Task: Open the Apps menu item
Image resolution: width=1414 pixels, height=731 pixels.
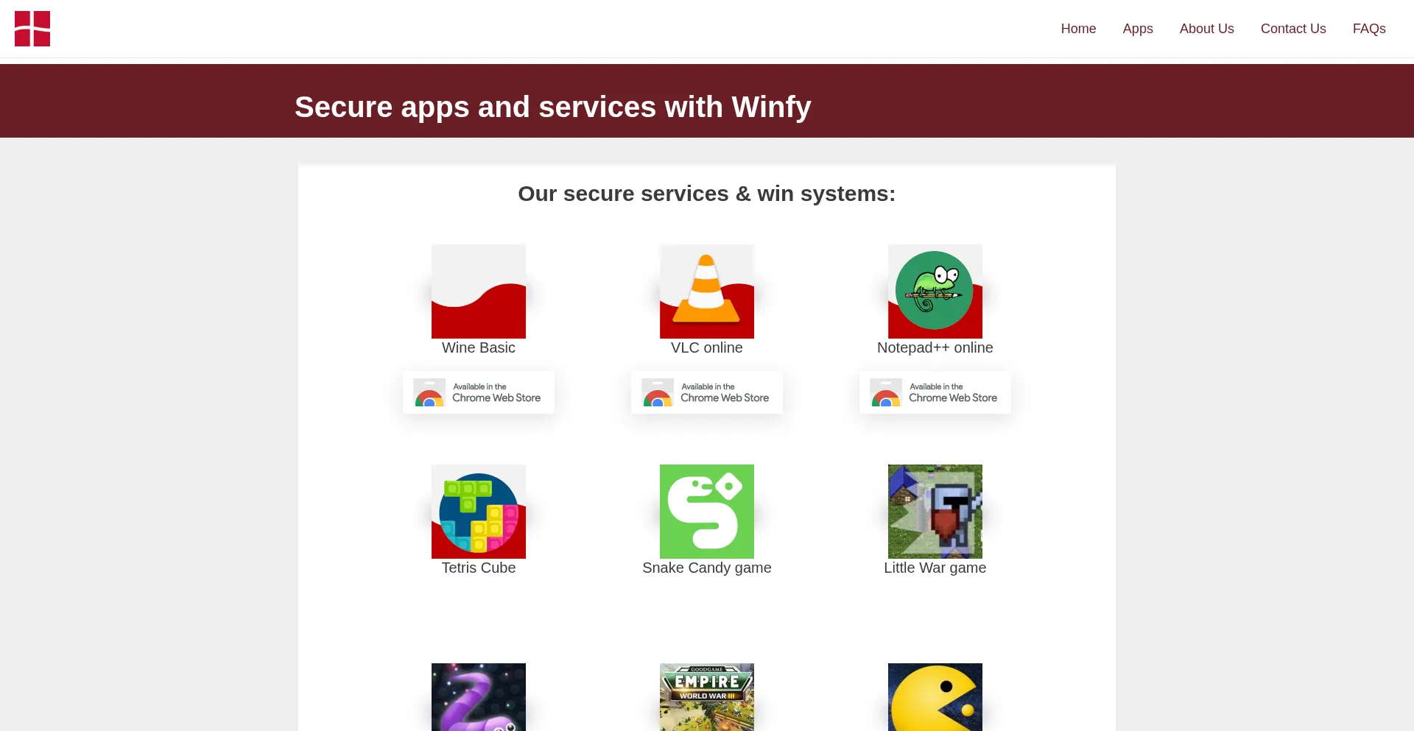Action: pyautogui.click(x=1138, y=29)
